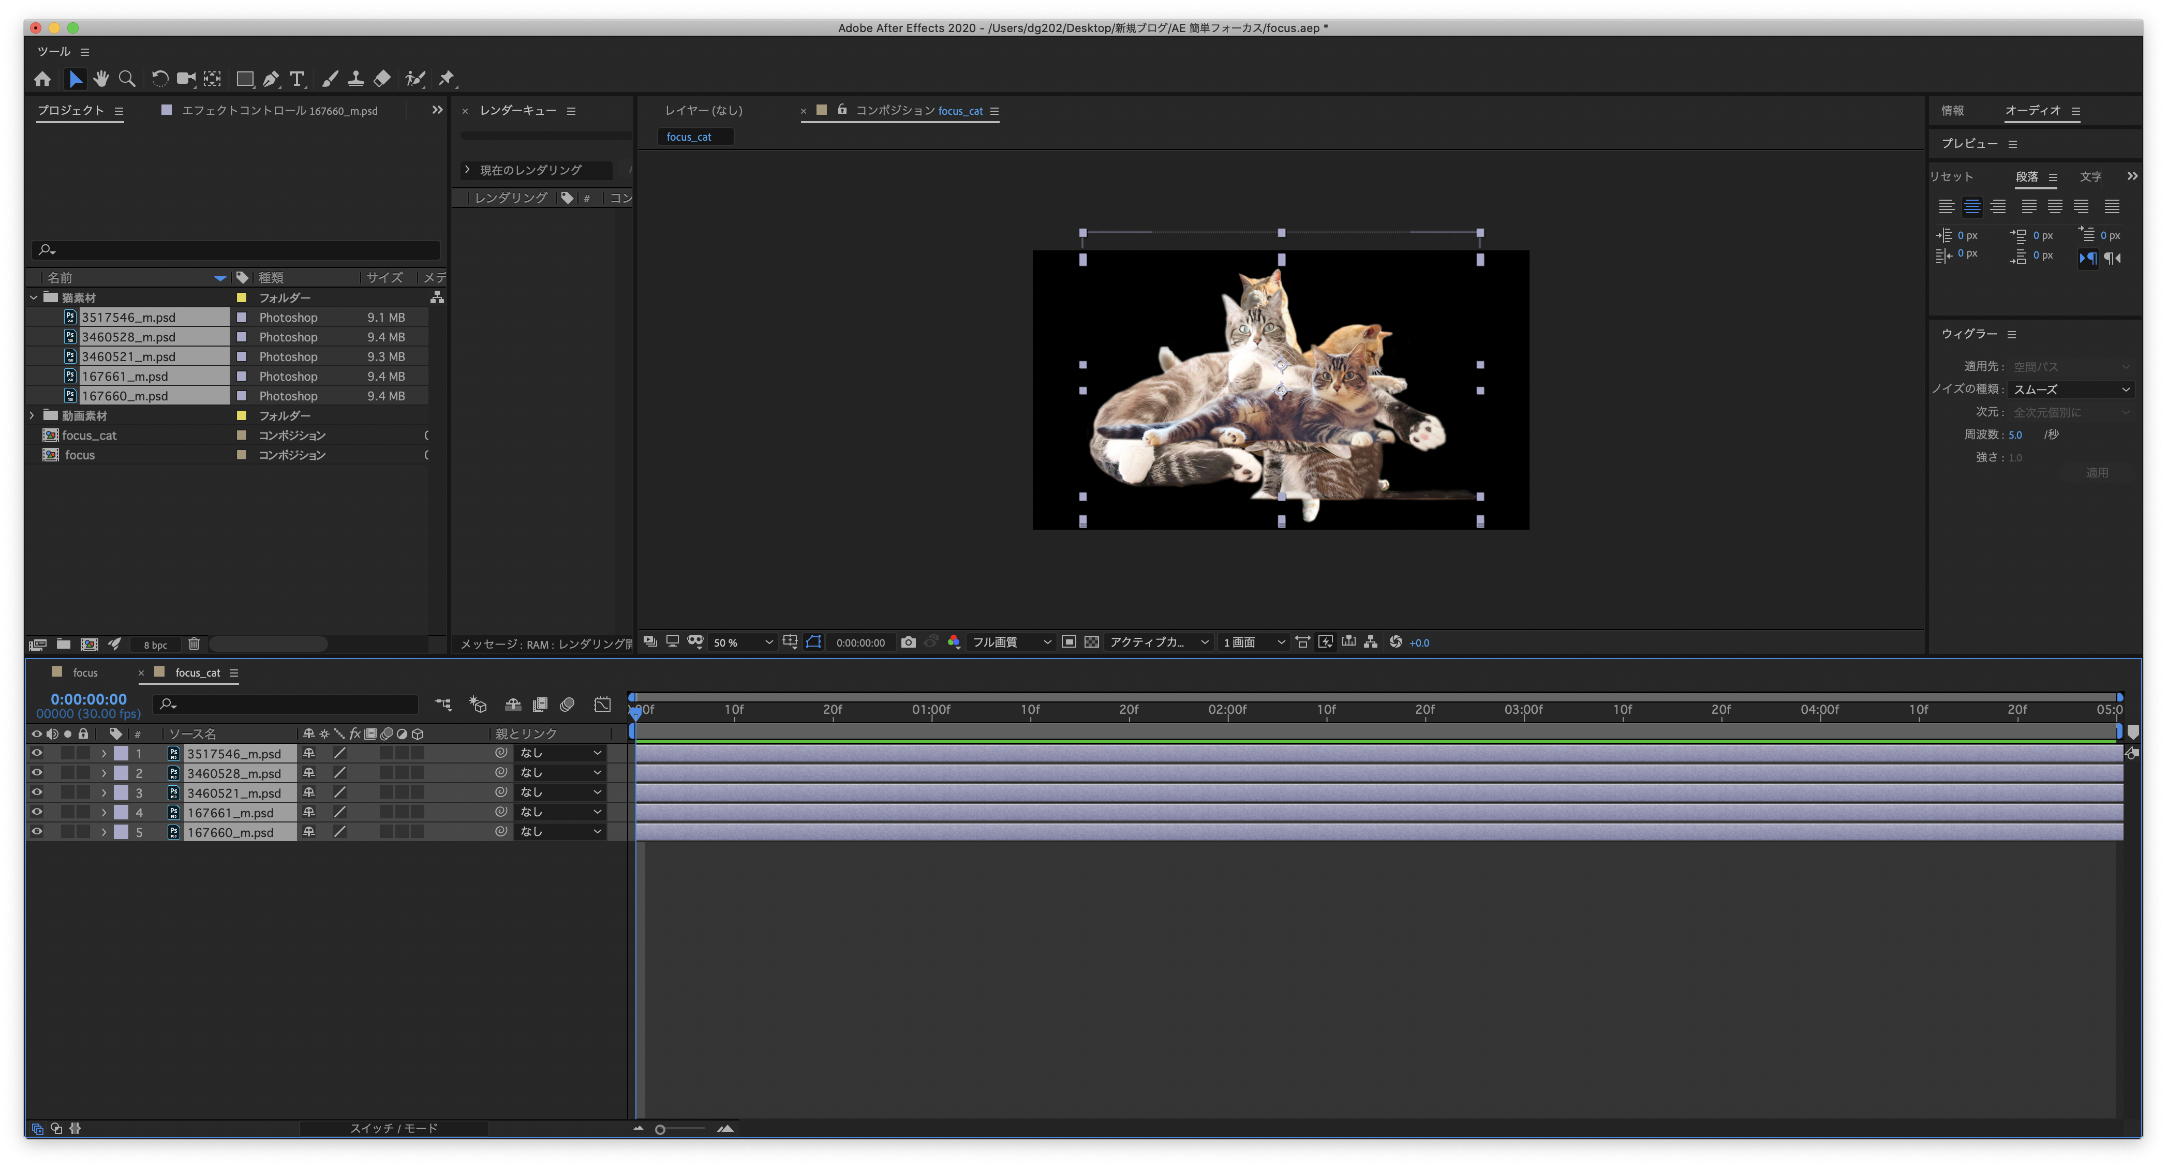Click the reset exposure icon
2167x1167 pixels.
pos(1396,642)
